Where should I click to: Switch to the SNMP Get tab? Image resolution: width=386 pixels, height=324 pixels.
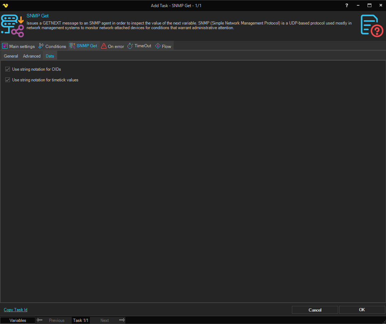coord(83,46)
